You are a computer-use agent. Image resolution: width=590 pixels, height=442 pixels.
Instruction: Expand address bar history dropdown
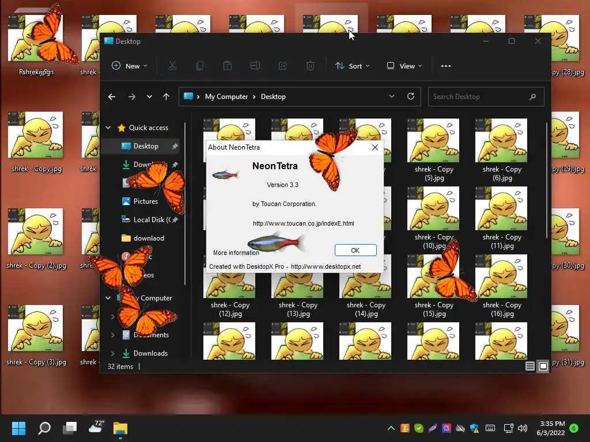pyautogui.click(x=392, y=96)
